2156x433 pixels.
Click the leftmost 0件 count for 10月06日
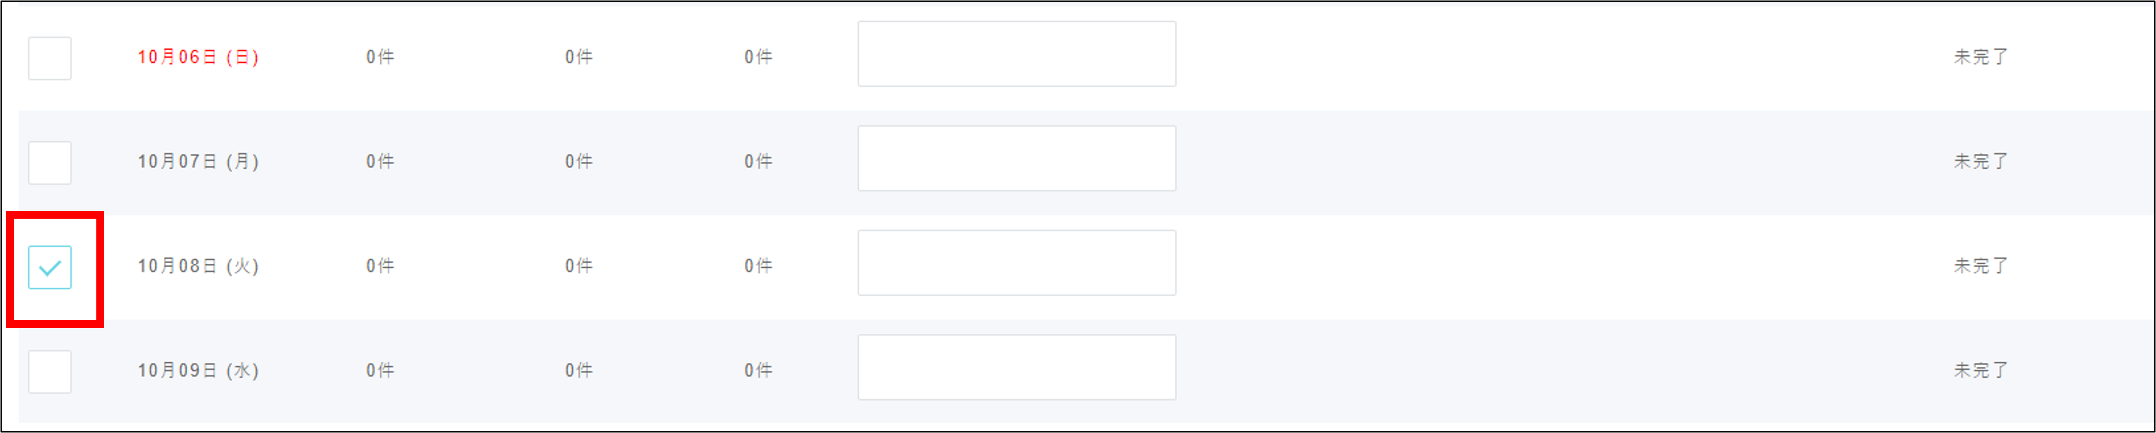380,57
